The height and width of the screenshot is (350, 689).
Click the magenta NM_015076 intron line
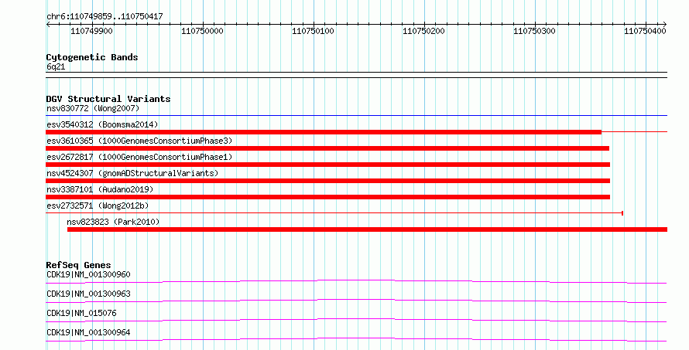356,320
